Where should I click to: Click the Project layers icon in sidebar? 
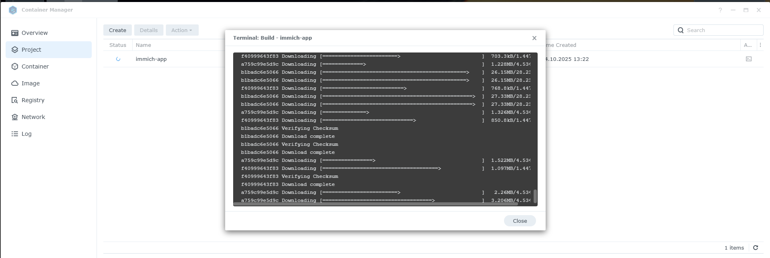(x=15, y=50)
